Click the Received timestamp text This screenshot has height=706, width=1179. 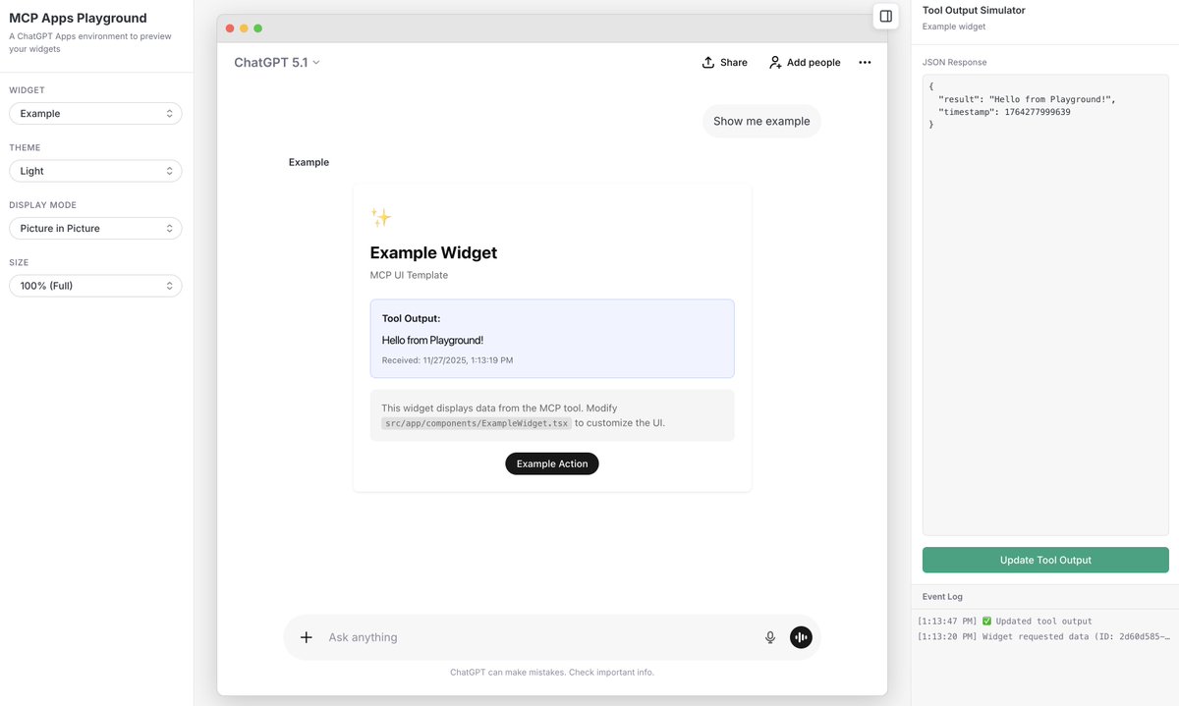coord(447,360)
